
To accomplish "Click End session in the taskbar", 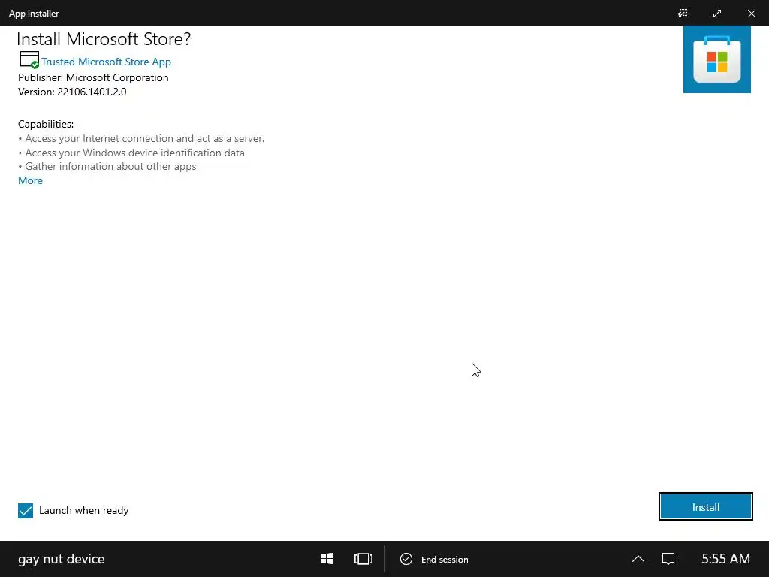I will pos(435,559).
